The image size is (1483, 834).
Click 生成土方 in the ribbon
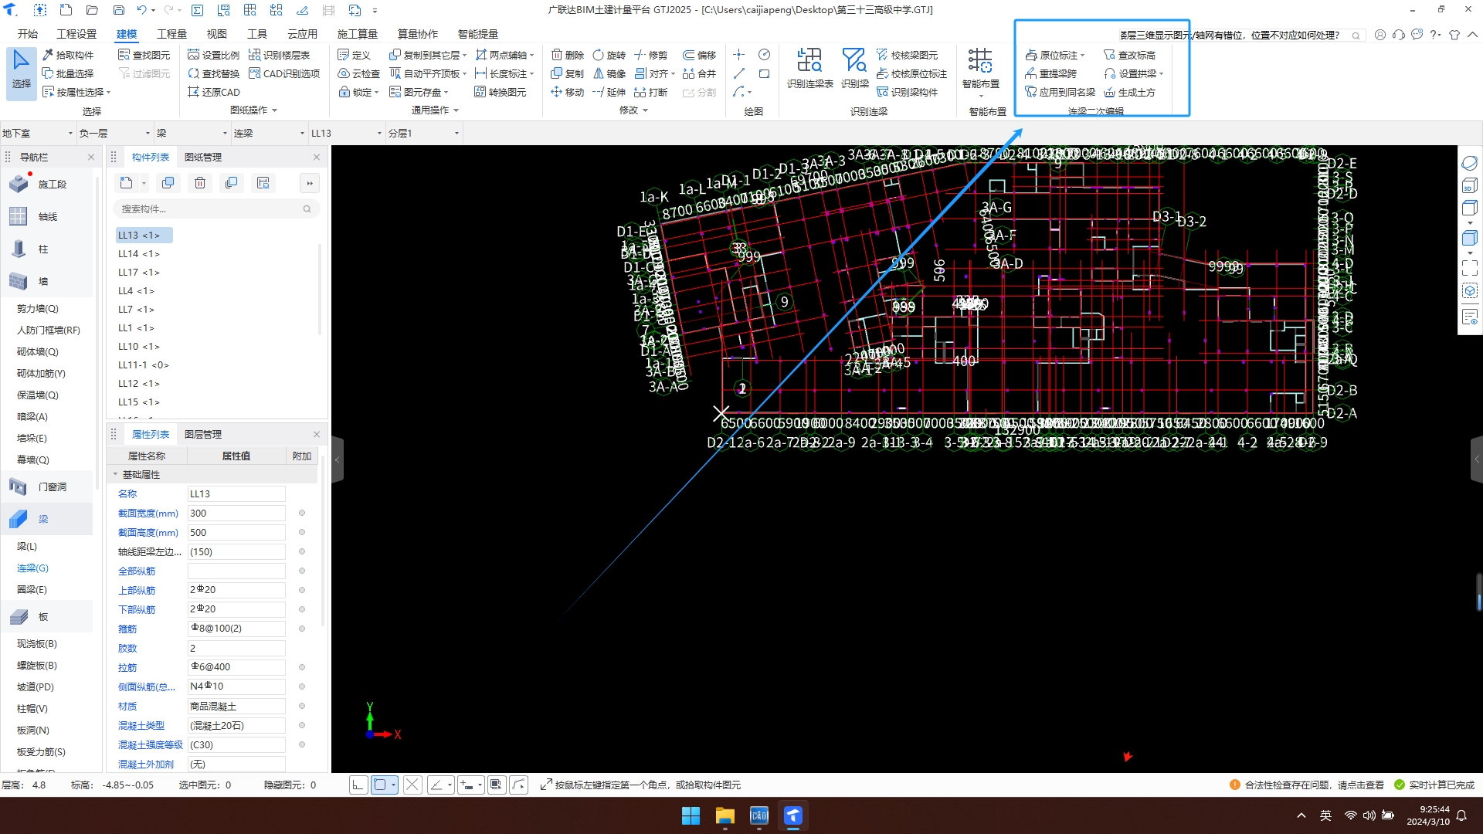pos(1130,92)
